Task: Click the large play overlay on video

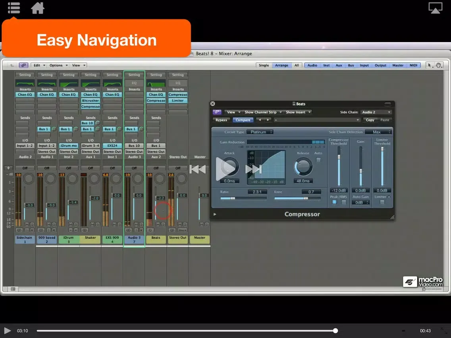Action: coord(225,169)
